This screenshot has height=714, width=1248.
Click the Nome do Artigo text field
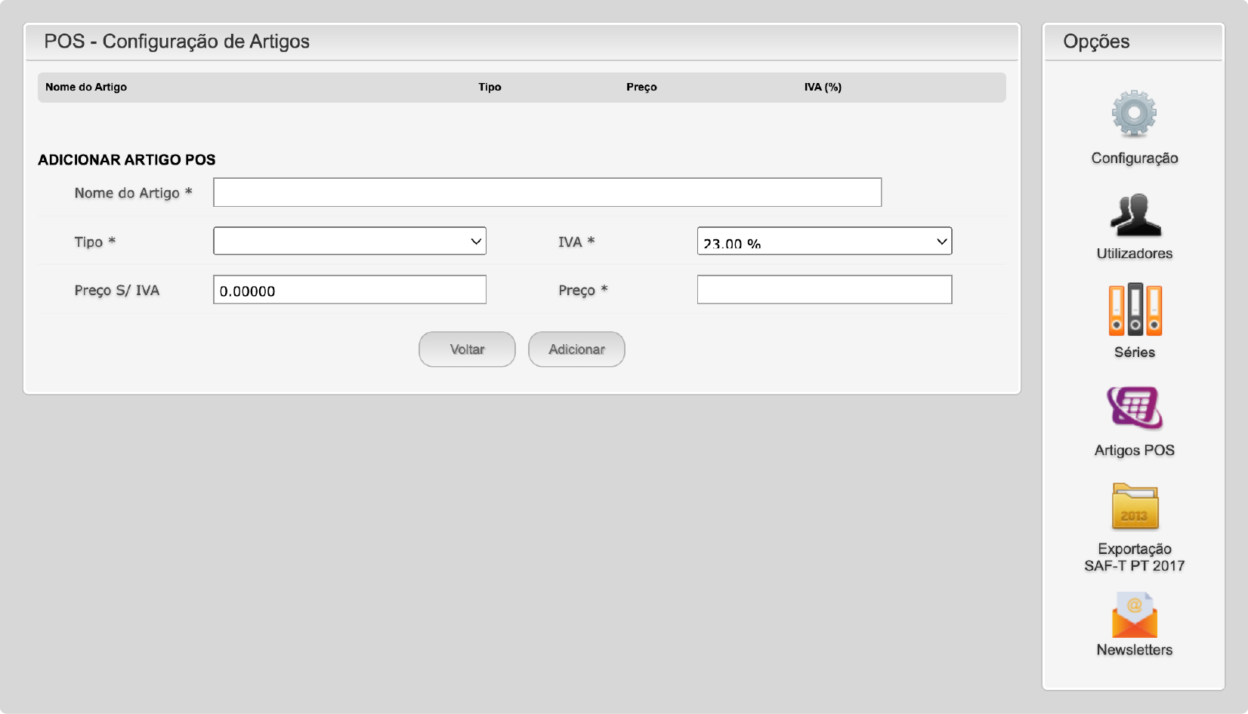(547, 192)
